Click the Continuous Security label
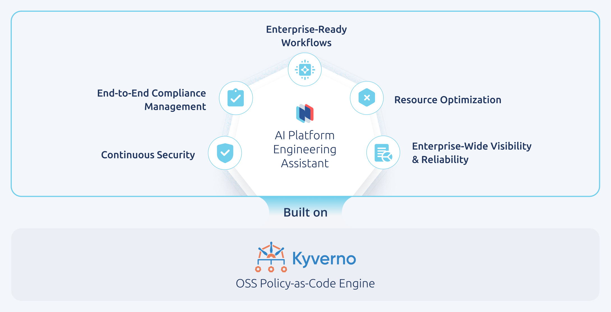 [148, 155]
